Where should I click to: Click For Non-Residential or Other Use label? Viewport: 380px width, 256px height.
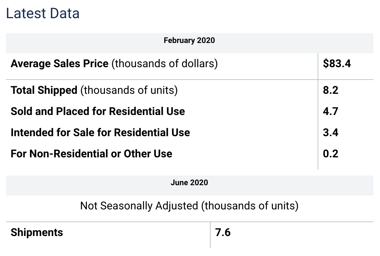pyautogui.click(x=91, y=154)
